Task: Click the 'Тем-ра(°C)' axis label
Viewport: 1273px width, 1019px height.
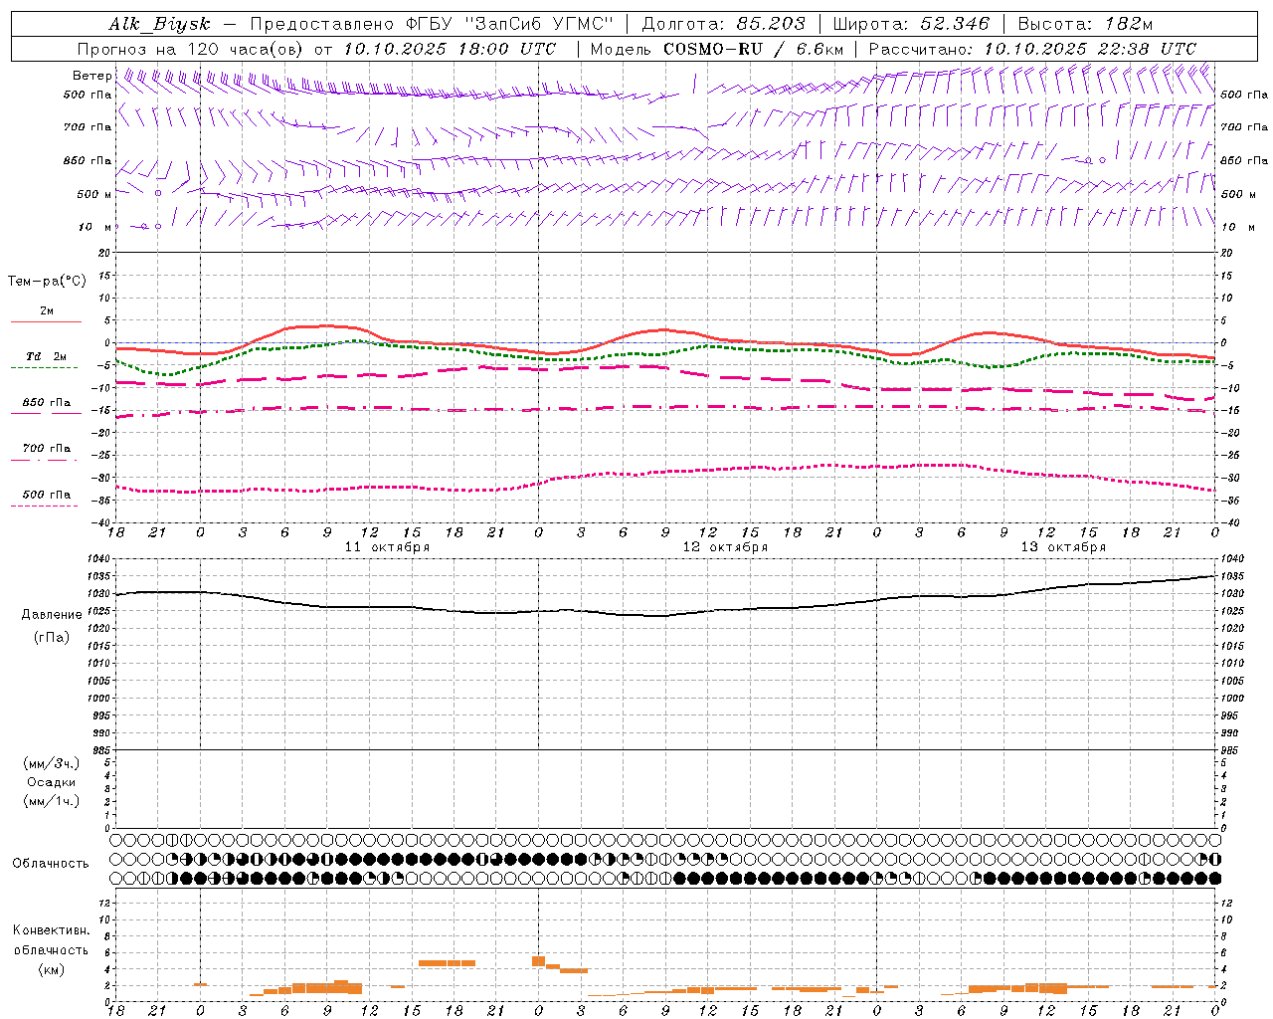Action: click(47, 282)
